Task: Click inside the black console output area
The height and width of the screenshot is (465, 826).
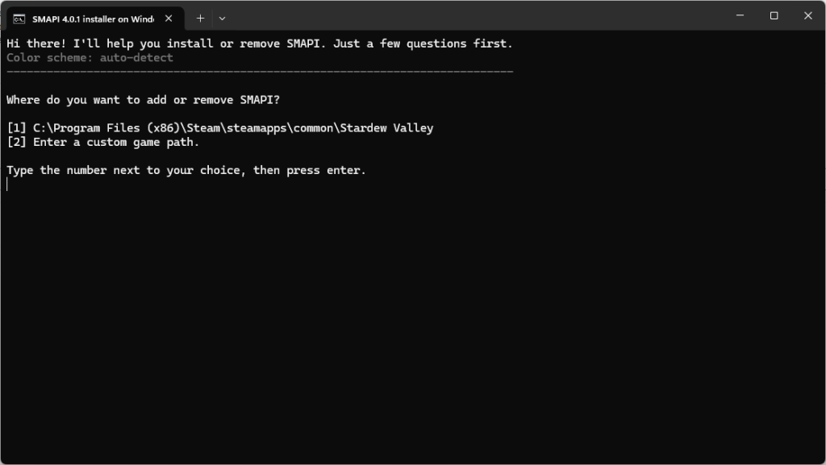Action: [x=413, y=322]
